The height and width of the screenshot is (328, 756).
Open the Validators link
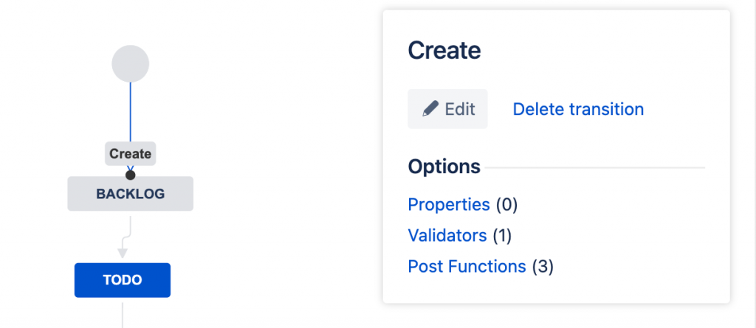pyautogui.click(x=447, y=236)
